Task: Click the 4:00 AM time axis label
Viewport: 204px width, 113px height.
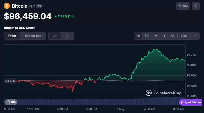Action: pos(149,109)
